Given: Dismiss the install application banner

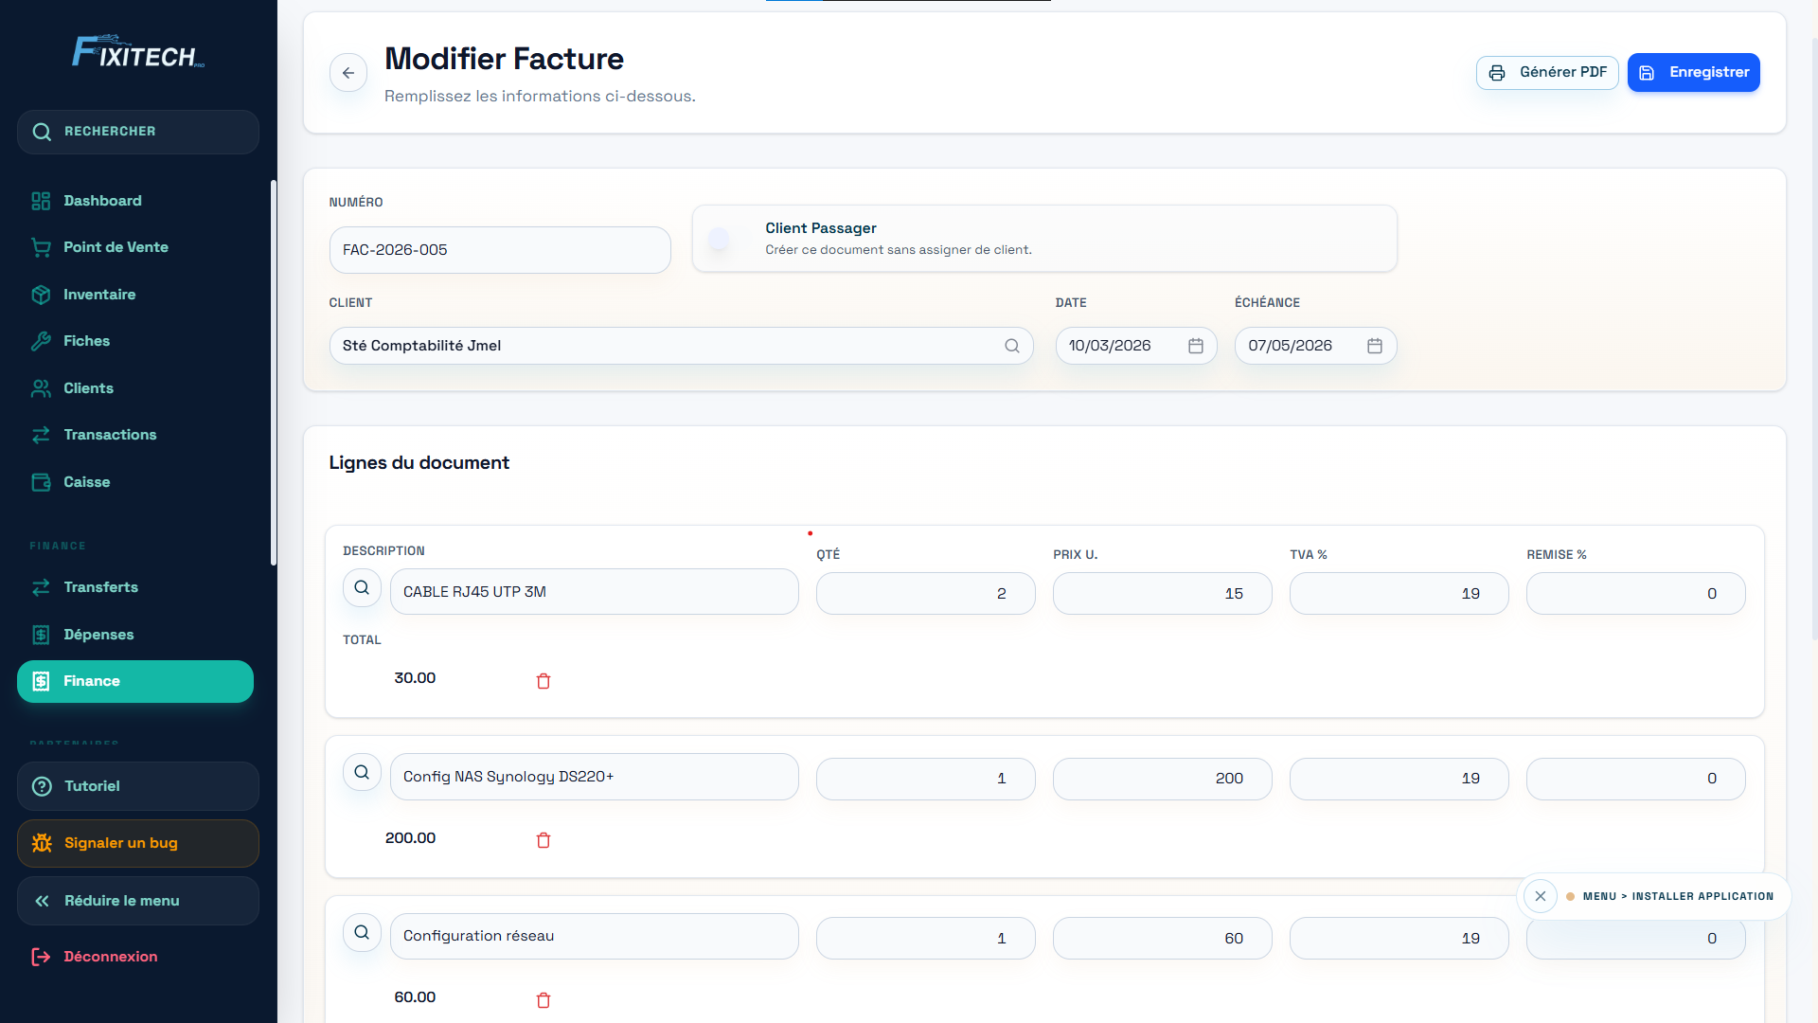Looking at the screenshot, I should click(1541, 896).
